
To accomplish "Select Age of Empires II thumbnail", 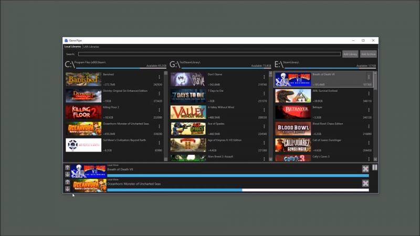I will tap(188, 145).
